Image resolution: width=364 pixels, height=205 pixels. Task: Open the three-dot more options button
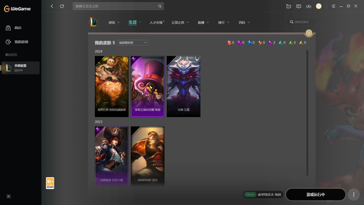(354, 195)
